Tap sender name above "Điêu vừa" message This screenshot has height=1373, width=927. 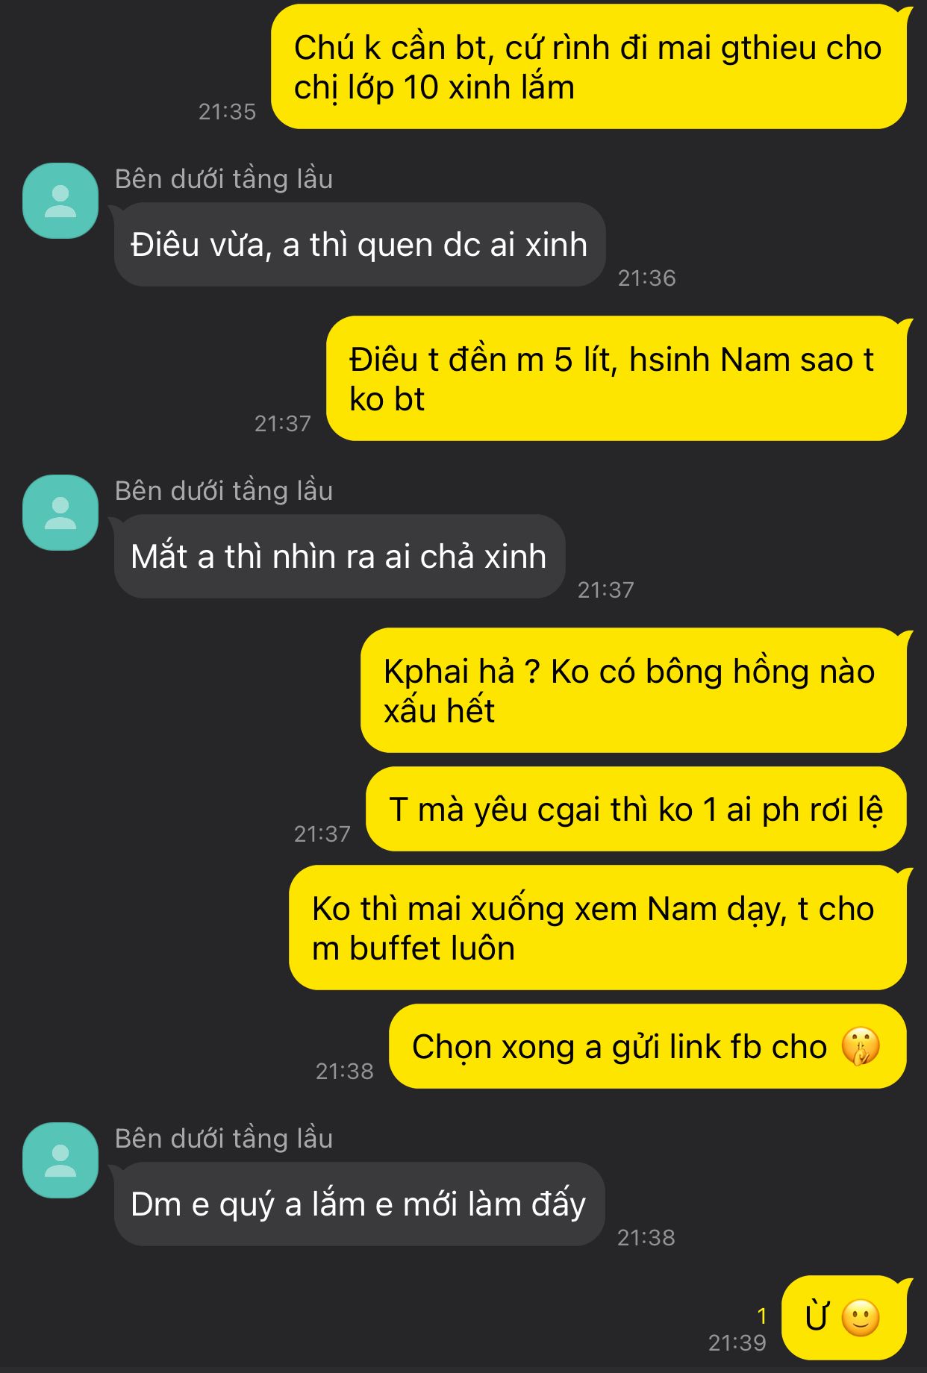(224, 179)
